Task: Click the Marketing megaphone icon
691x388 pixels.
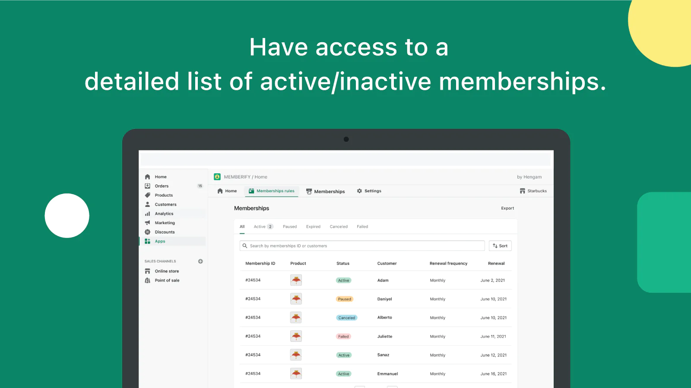Action: [x=147, y=223]
